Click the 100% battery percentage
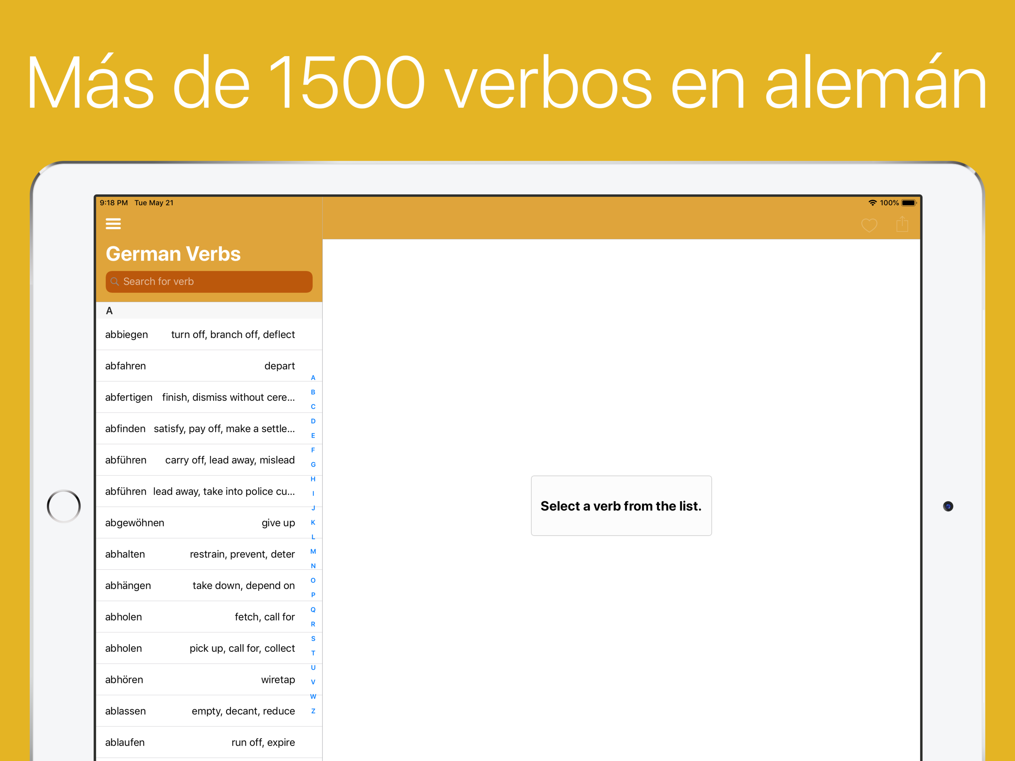The width and height of the screenshot is (1015, 761). (x=889, y=203)
